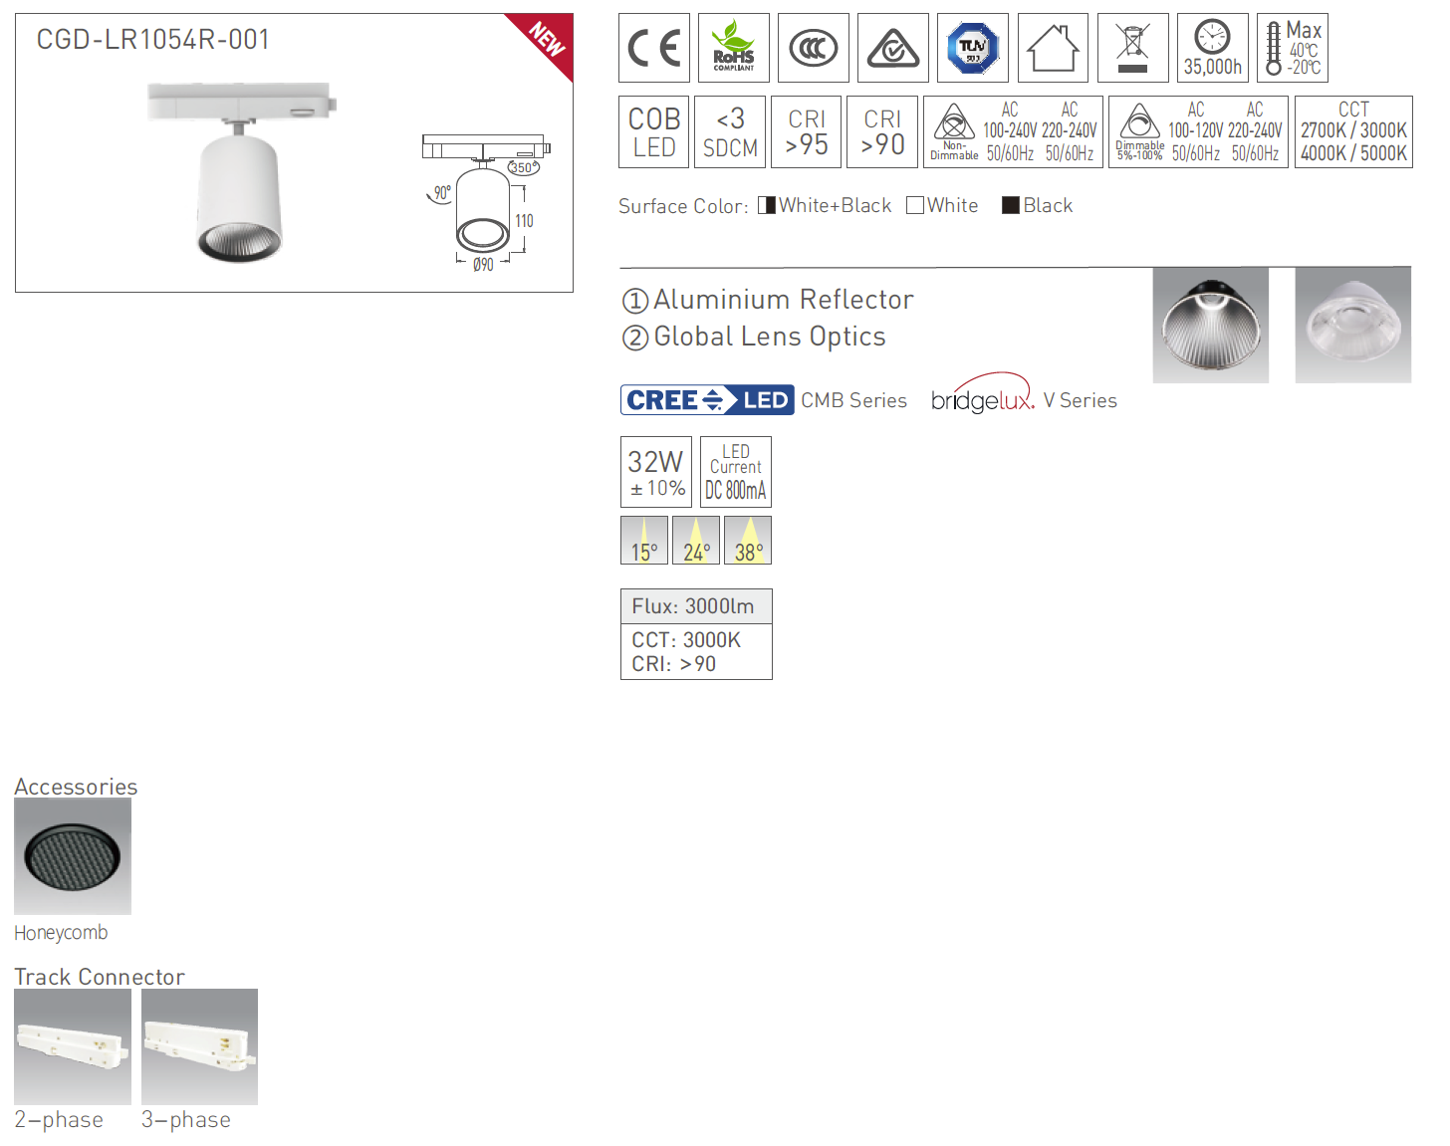Click the TUV SUD certification badge

pos(973,48)
